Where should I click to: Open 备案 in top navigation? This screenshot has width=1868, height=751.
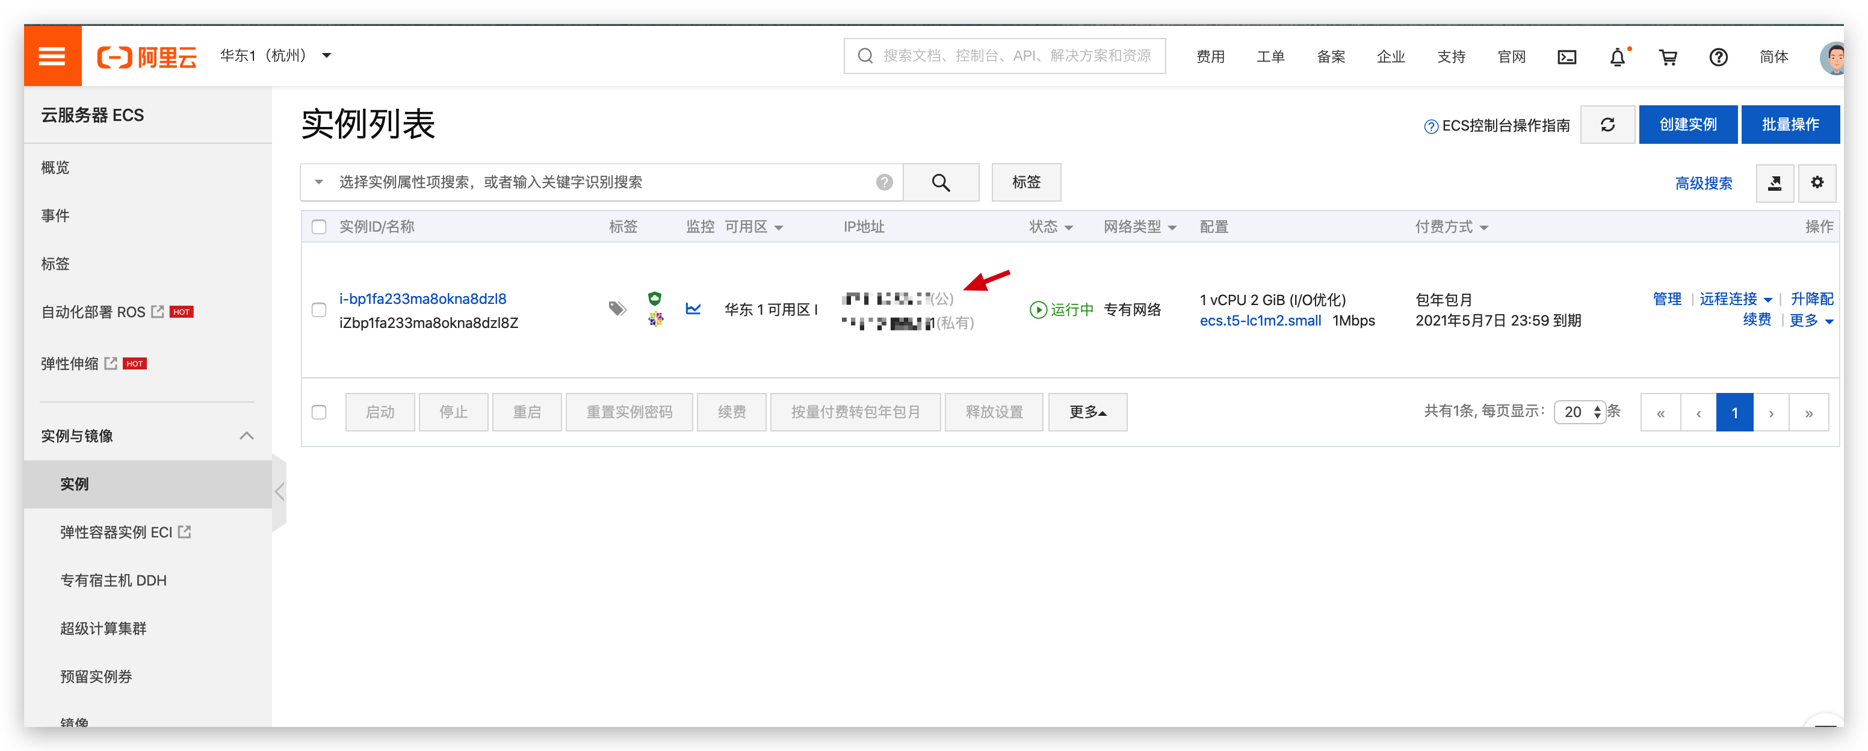[1331, 57]
